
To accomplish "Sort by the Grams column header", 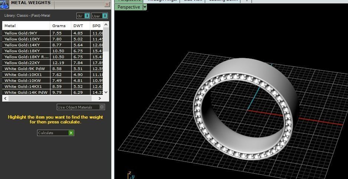I will click(x=60, y=26).
